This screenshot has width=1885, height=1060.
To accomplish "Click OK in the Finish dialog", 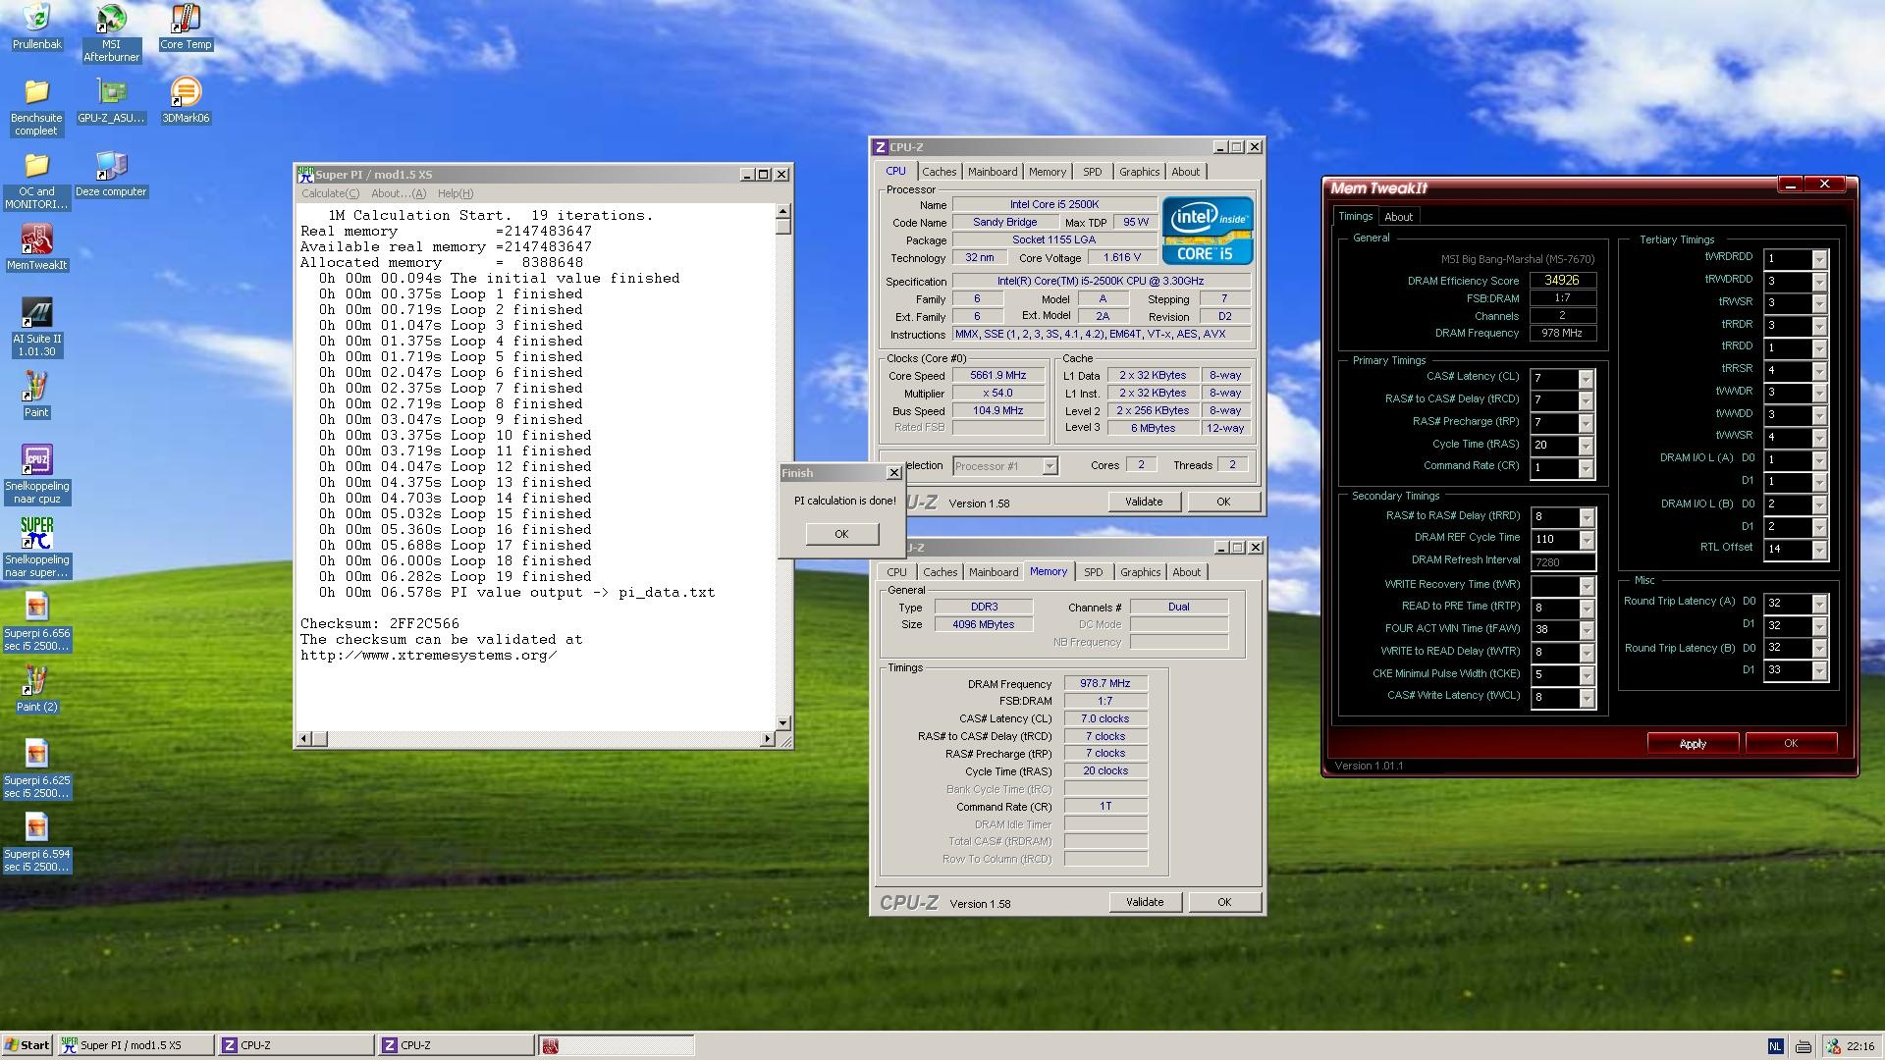I will (x=841, y=534).
